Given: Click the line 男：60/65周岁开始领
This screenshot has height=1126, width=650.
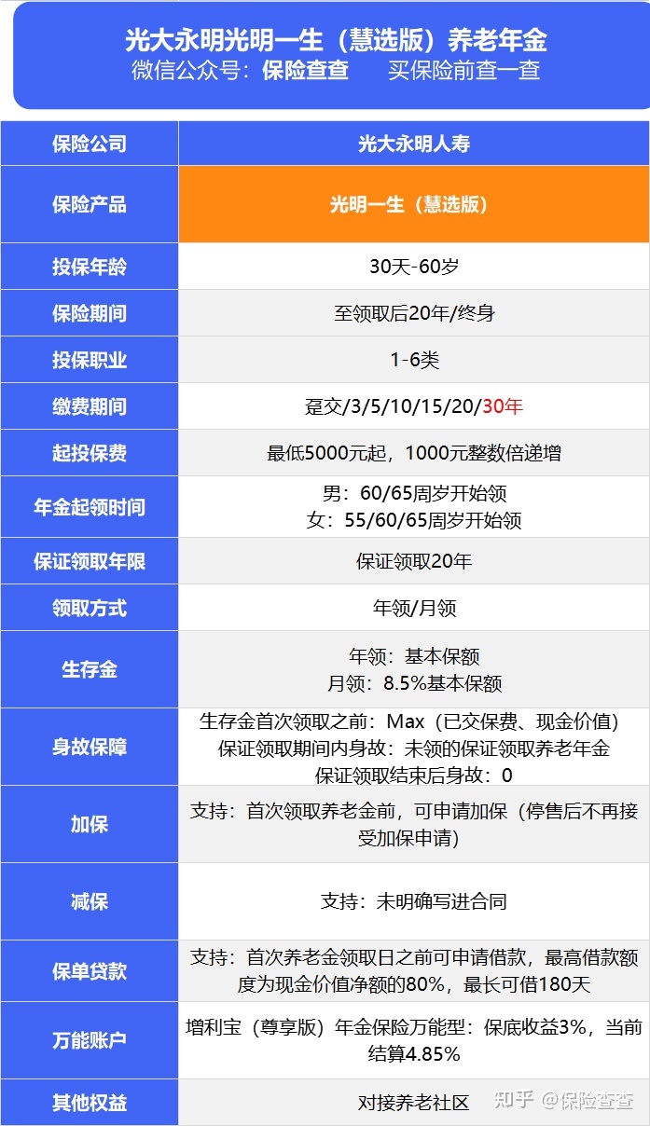Looking at the screenshot, I should pos(414,494).
